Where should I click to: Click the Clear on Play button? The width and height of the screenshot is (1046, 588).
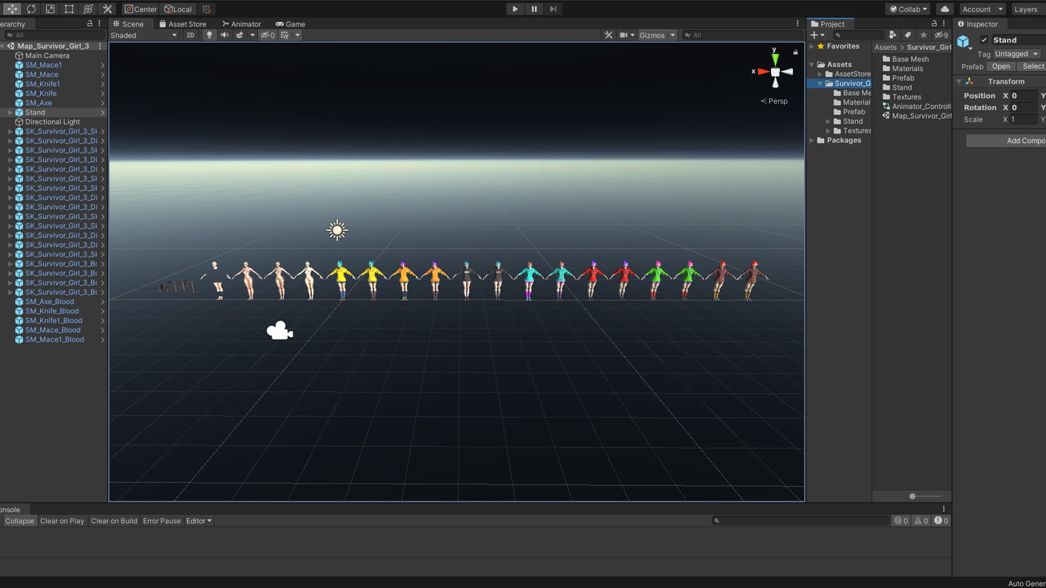tap(62, 521)
